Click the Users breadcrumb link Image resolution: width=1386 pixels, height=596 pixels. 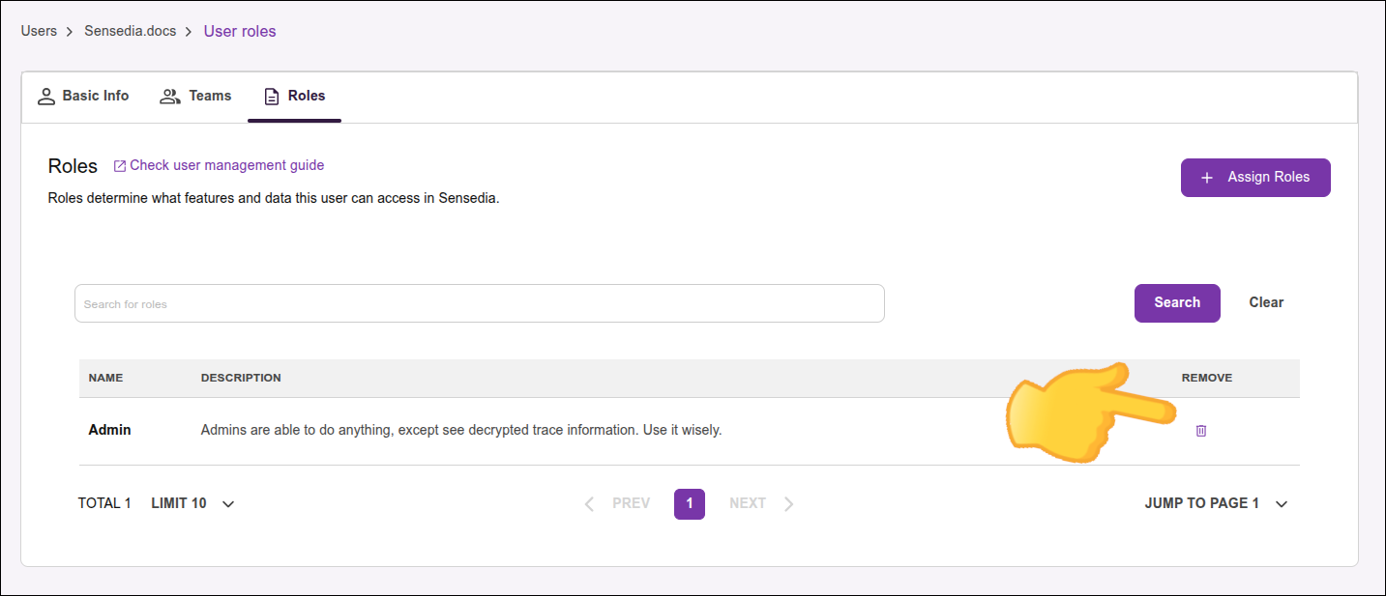39,30
